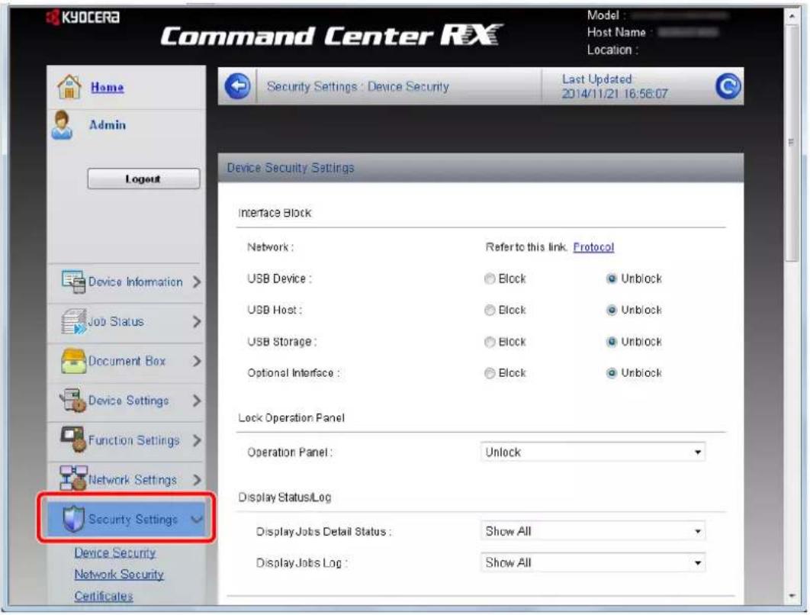Click the Admin user name text
The height and width of the screenshot is (615, 810).
coord(108,125)
